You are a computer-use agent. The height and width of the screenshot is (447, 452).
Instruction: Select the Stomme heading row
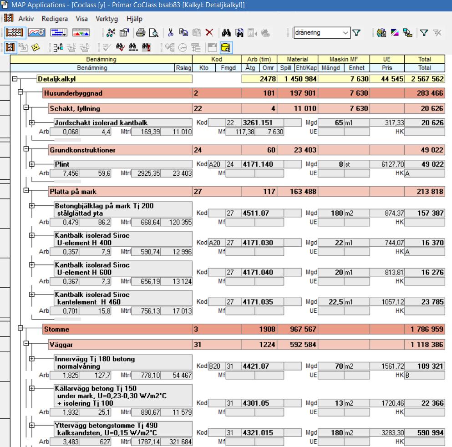[x=244, y=329]
